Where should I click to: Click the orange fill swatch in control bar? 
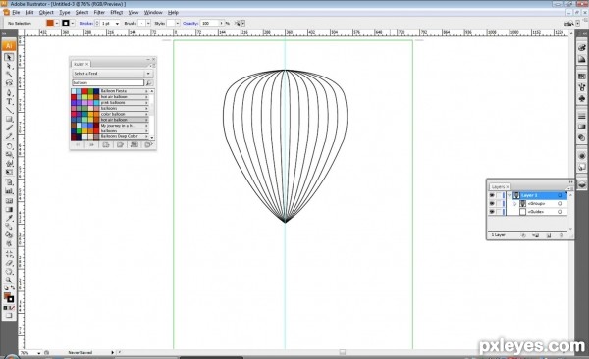click(50, 24)
